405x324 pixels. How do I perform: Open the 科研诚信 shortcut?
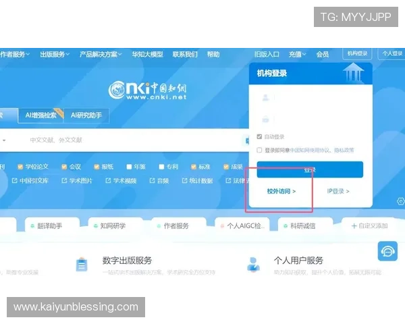pyautogui.click(x=305, y=226)
